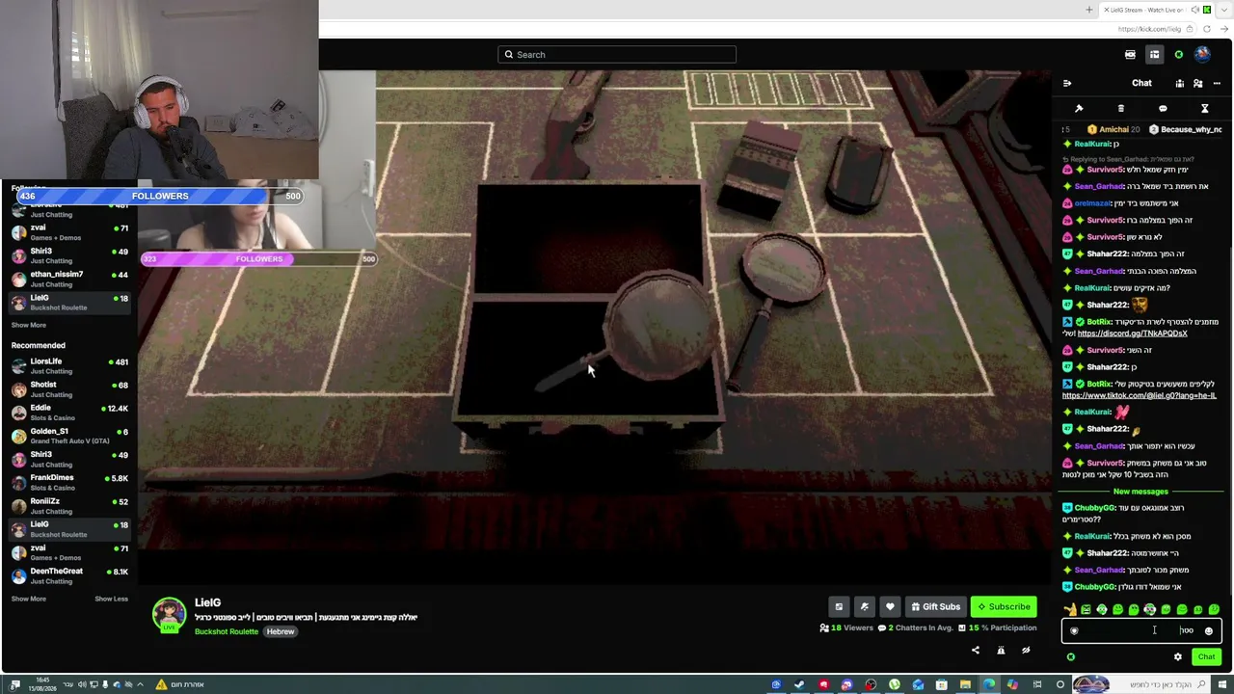Click the moderation hammer icon in chat
1234x694 pixels.
point(1079,108)
